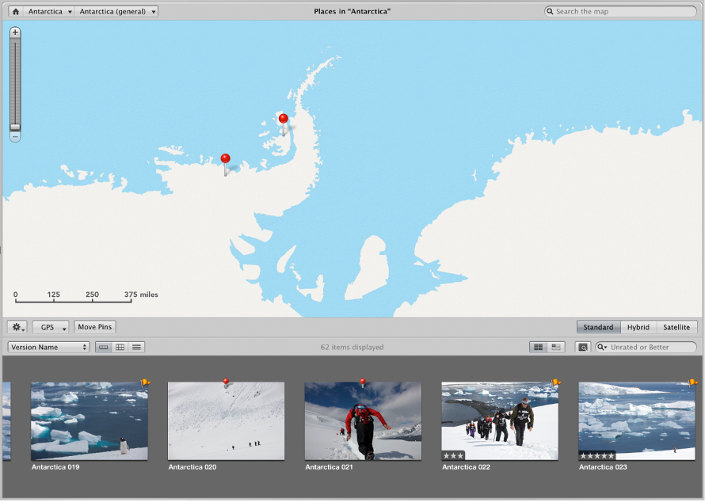
Task: Switch to grid view in the browser
Action: click(x=120, y=347)
